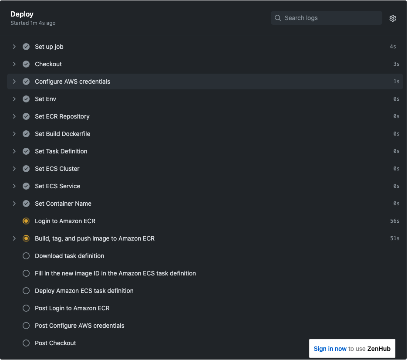Click the Sign in now ZenHub link
The image size is (408, 360).
(330, 349)
